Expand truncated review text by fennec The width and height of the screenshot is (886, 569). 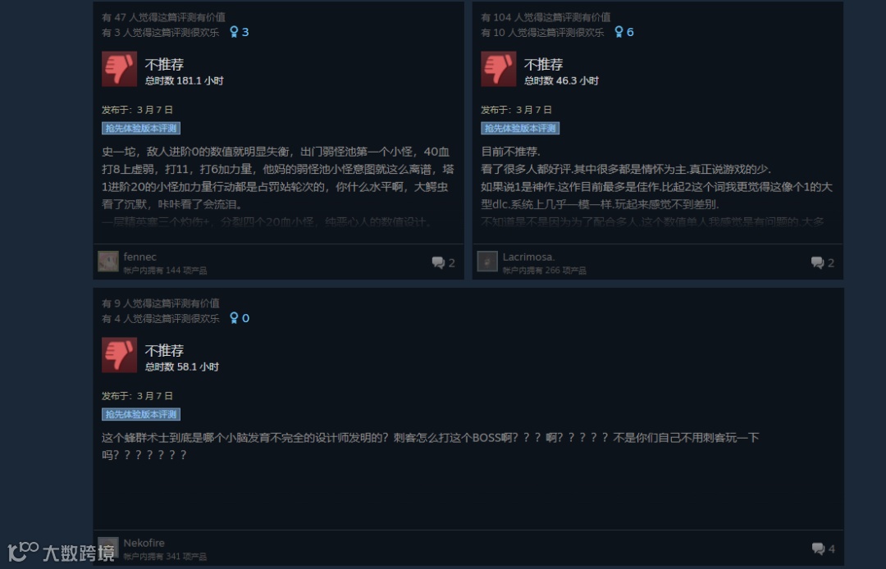(278, 187)
